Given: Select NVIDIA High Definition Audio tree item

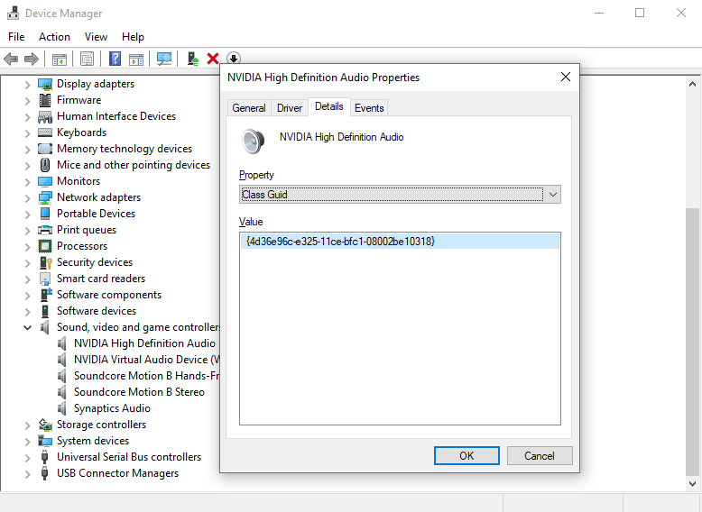Looking at the screenshot, I should (x=144, y=343).
